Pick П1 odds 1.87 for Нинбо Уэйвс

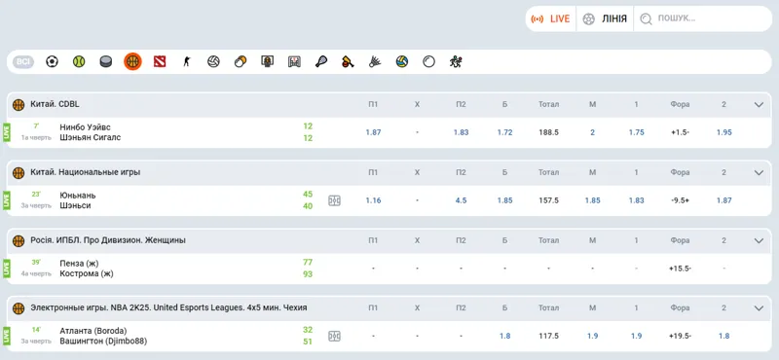pyautogui.click(x=373, y=132)
